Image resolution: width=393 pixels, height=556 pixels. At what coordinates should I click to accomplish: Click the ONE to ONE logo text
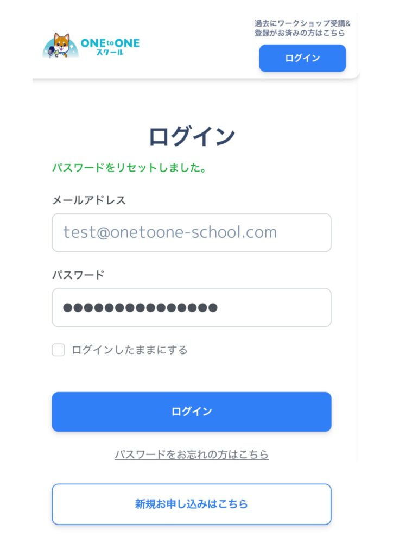[110, 42]
